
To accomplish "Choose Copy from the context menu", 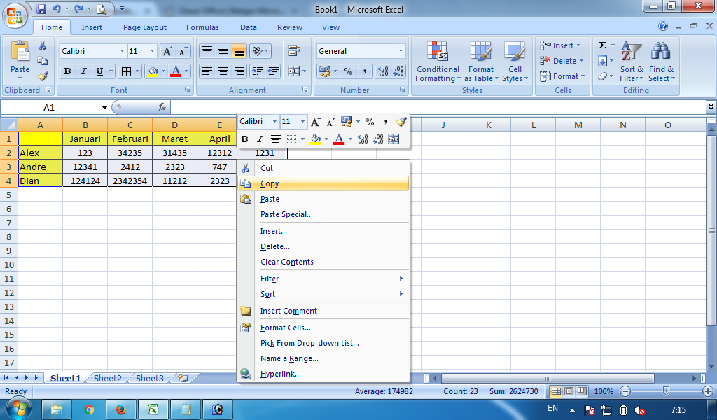I will click(x=323, y=183).
